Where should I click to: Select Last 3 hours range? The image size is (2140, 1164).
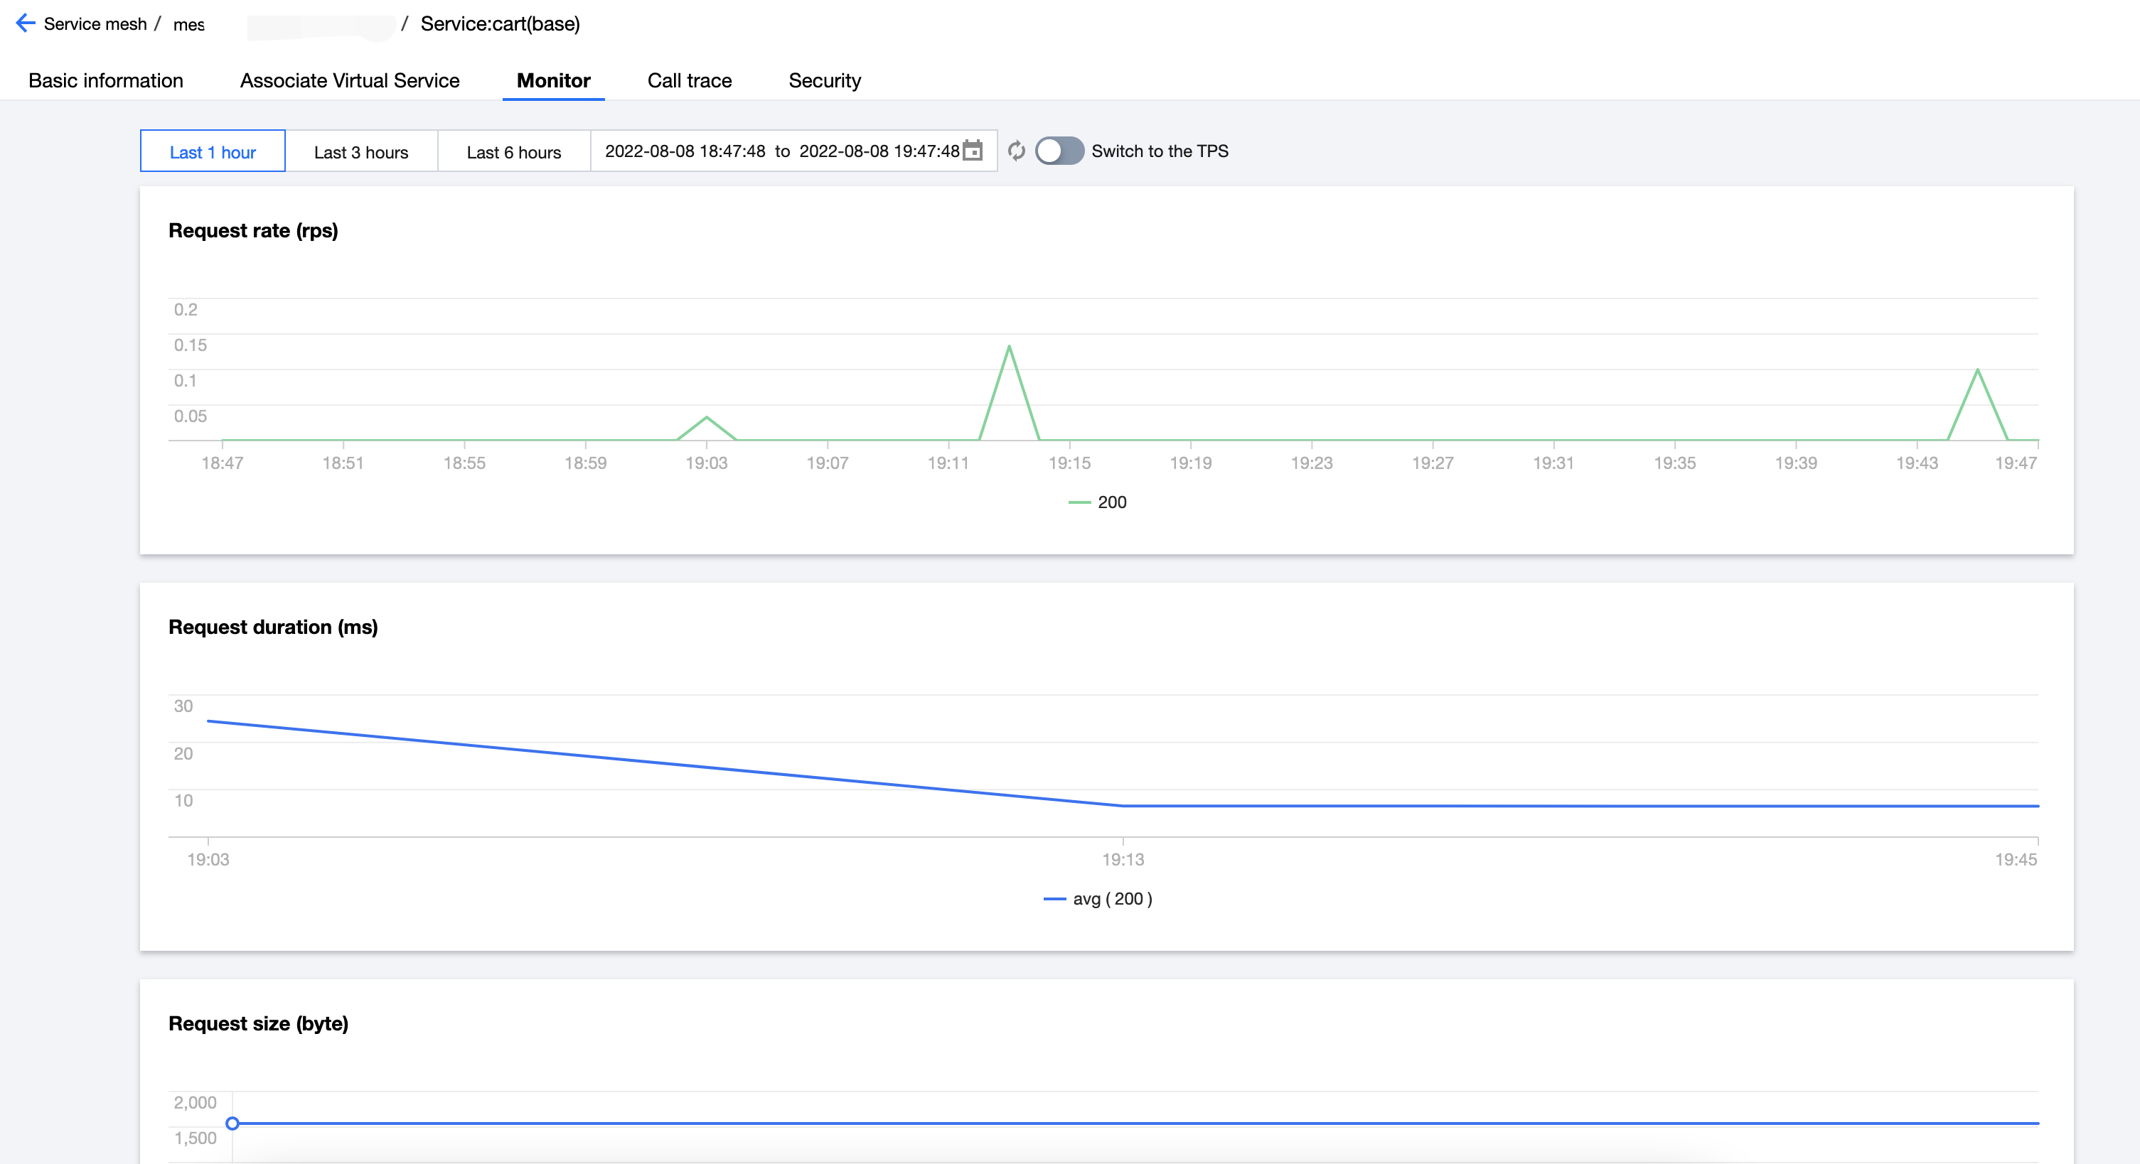(360, 152)
